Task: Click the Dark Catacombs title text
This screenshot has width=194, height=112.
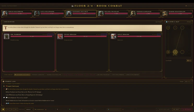Action: tap(9, 6)
